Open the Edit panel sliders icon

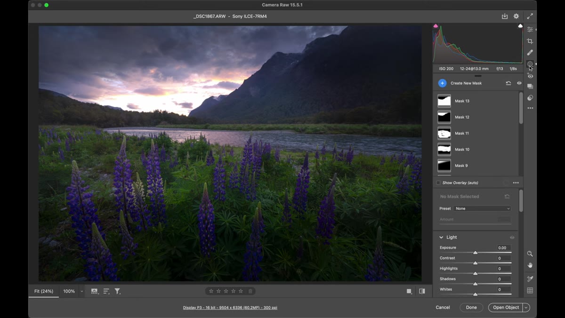(x=530, y=29)
